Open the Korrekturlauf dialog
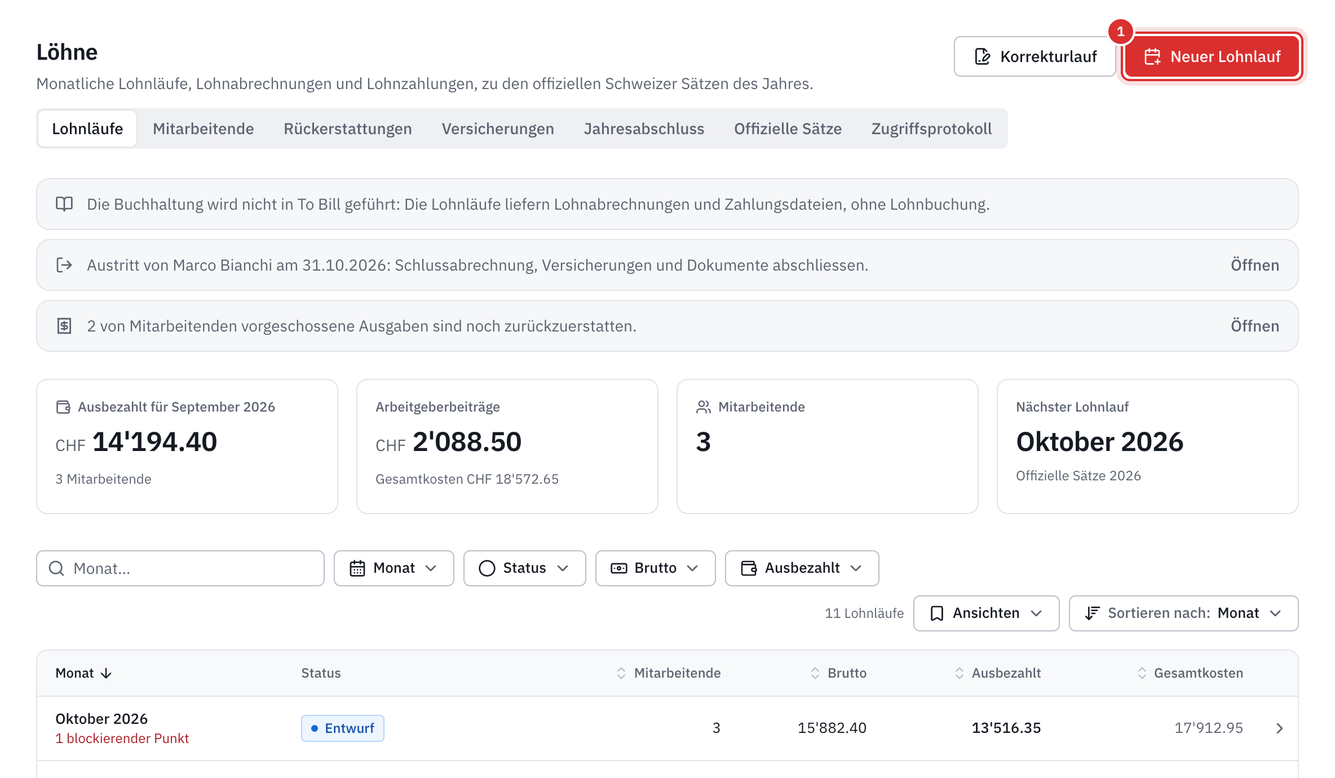The width and height of the screenshot is (1335, 778). point(1035,56)
